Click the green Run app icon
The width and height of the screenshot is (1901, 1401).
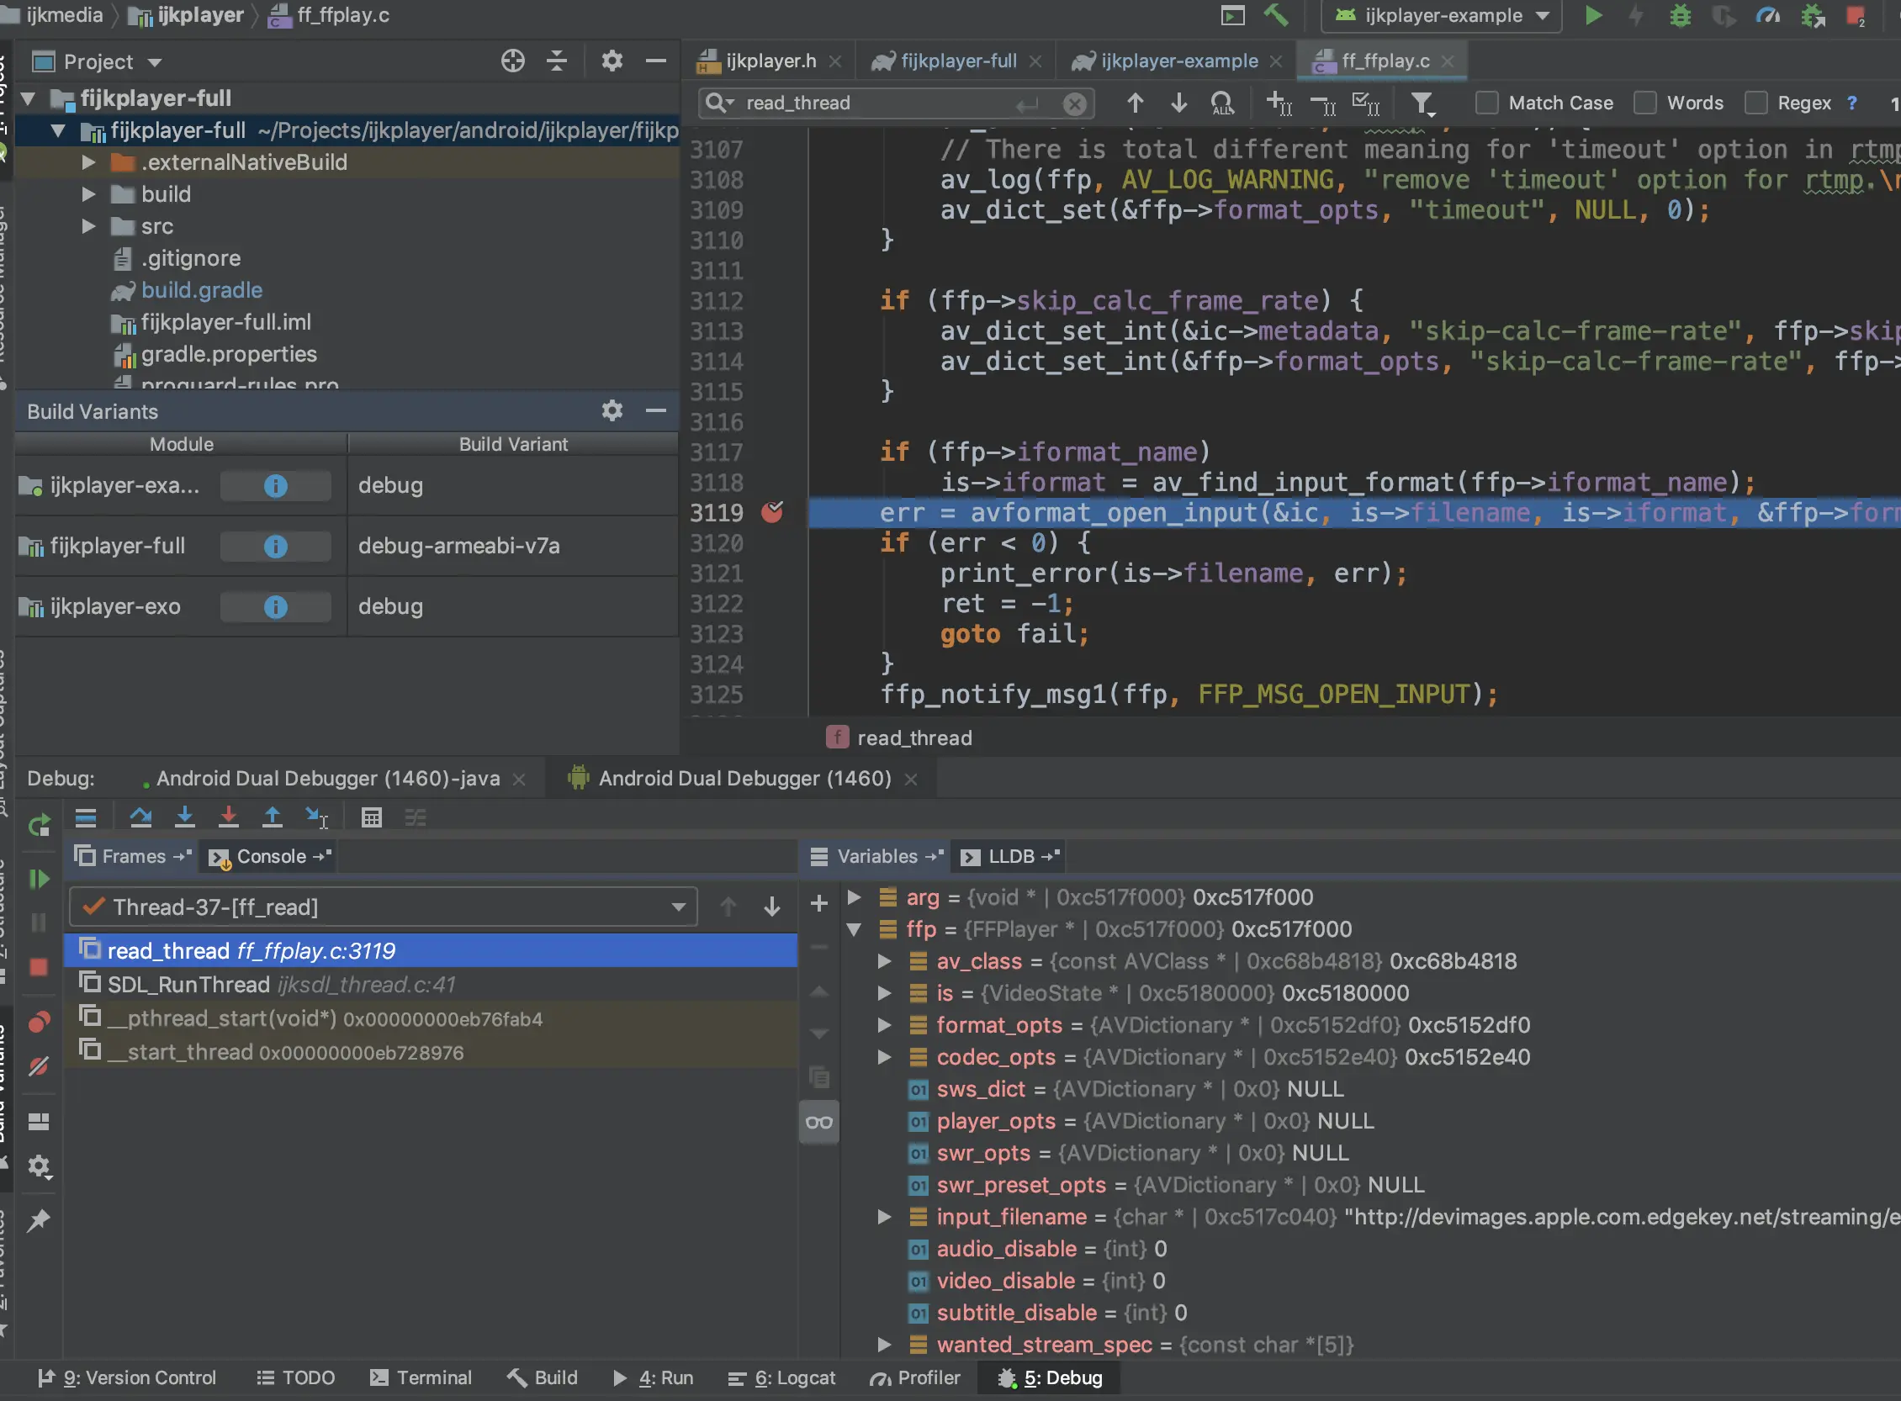[1593, 15]
